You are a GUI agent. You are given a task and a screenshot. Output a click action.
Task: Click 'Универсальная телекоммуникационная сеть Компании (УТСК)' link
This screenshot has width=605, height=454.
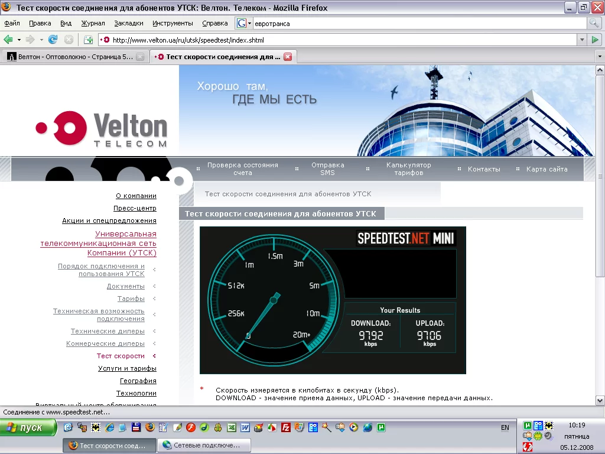pos(99,243)
